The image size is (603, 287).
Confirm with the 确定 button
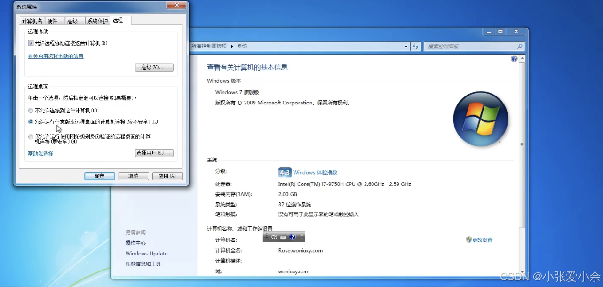(100, 176)
